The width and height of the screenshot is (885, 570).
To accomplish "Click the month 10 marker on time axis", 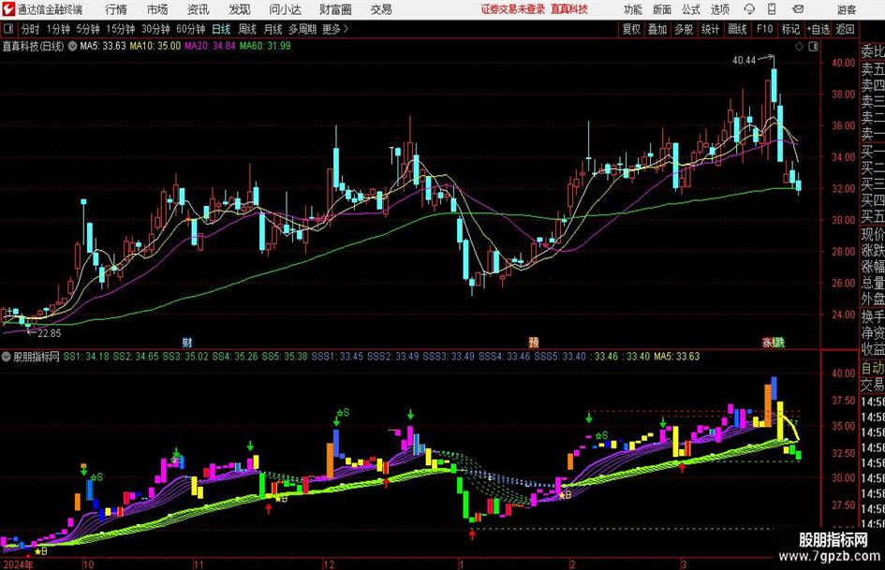I will (x=88, y=564).
